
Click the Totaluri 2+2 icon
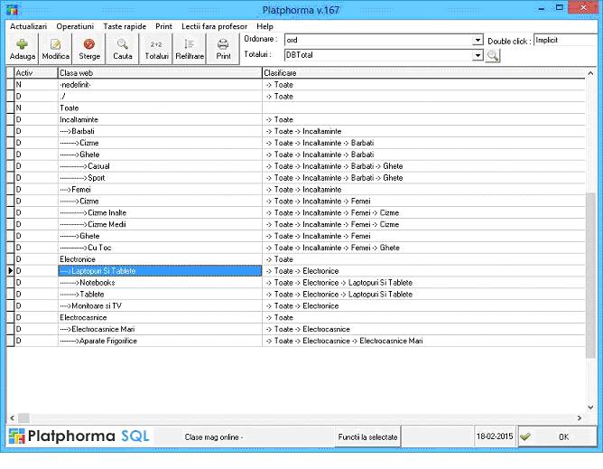[156, 49]
